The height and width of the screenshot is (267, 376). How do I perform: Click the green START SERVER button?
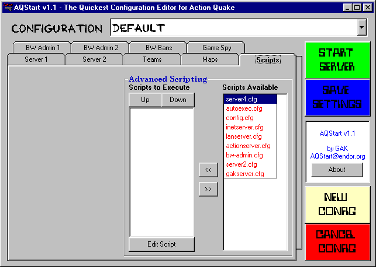(337, 60)
